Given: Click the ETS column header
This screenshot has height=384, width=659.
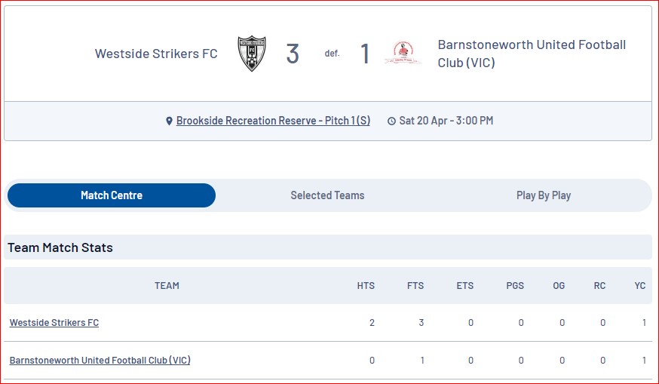Looking at the screenshot, I should [464, 286].
